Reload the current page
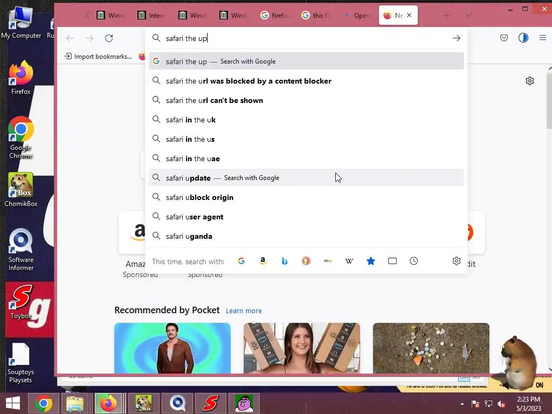552x414 pixels. (109, 38)
